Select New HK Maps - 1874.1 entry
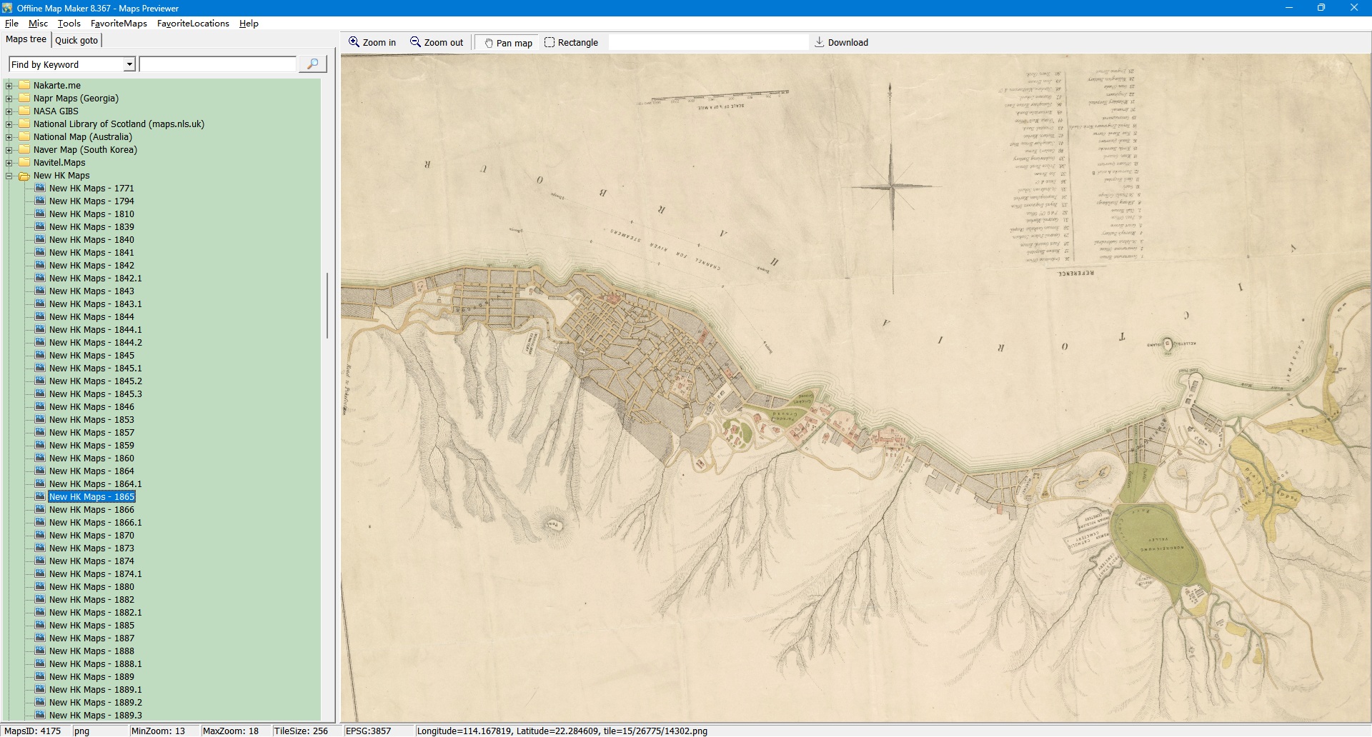1372x737 pixels. point(95,574)
